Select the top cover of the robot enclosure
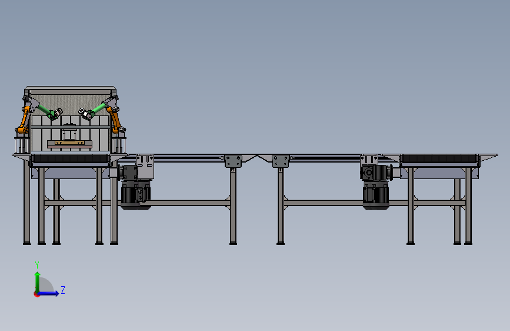 point(70,88)
